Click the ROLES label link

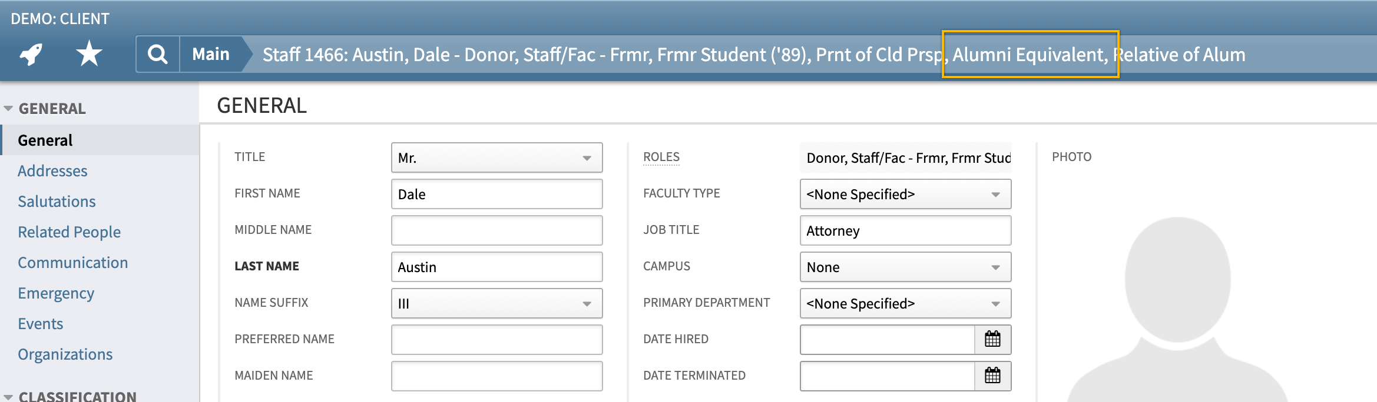[661, 157]
